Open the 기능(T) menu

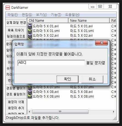[56, 15]
